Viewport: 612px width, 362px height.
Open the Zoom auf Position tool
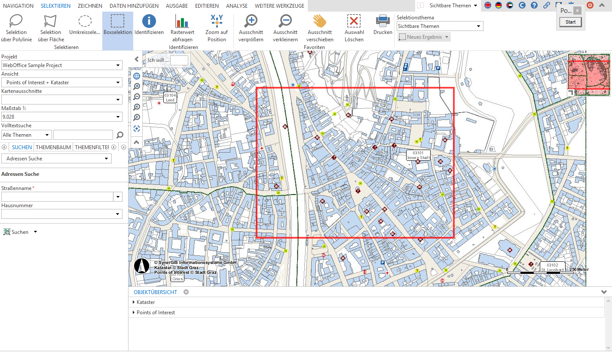(216, 27)
